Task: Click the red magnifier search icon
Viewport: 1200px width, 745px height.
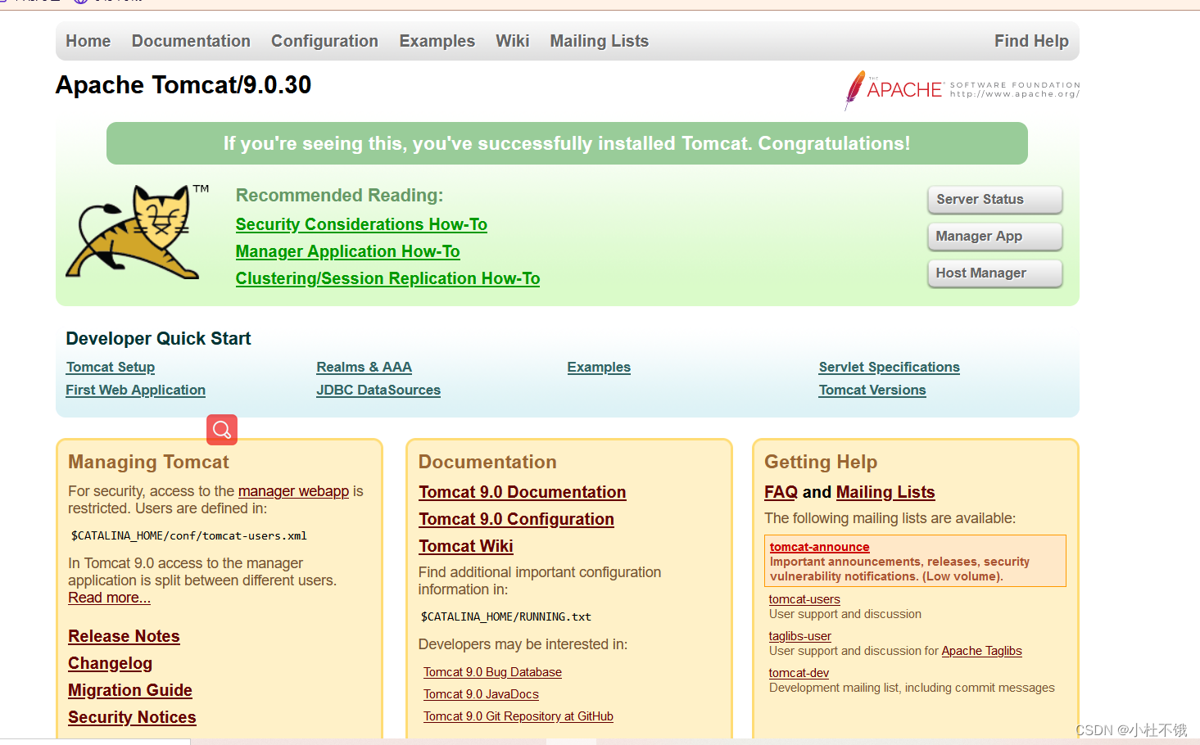Action: coord(222,430)
